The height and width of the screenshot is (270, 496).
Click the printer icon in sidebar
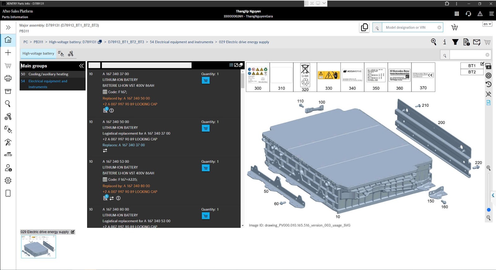tap(8, 78)
